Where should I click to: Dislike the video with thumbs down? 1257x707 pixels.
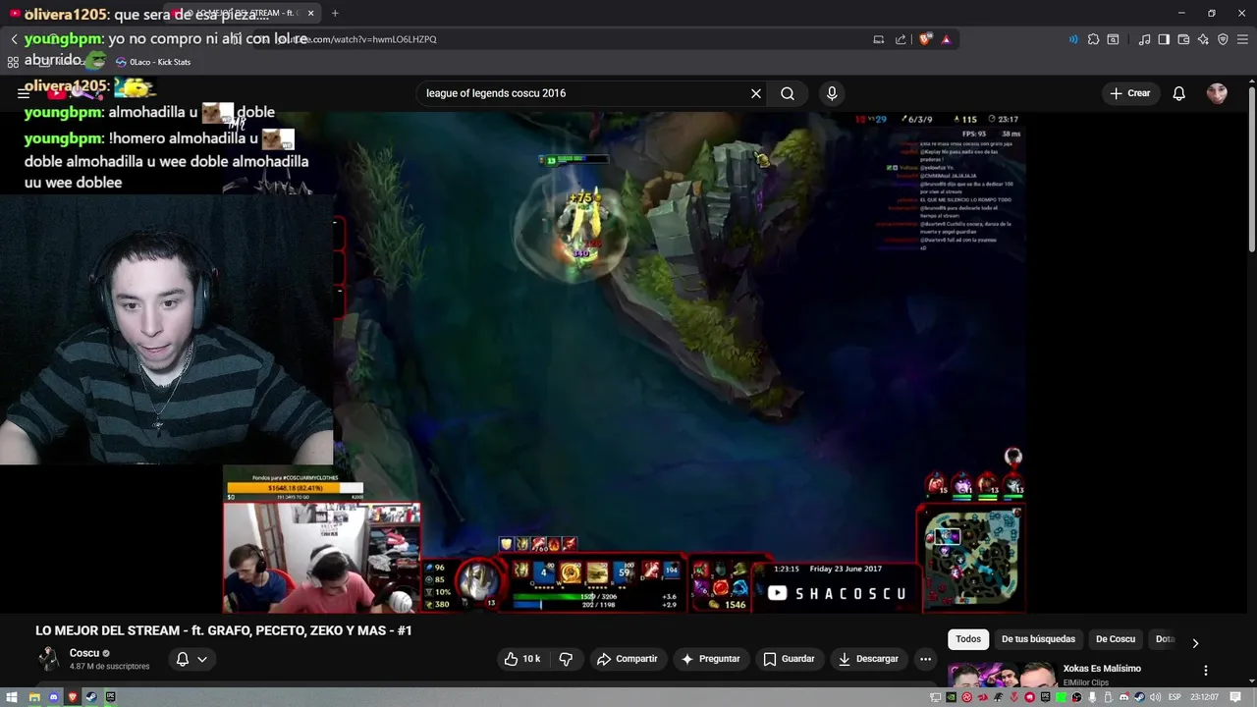pyautogui.click(x=566, y=659)
